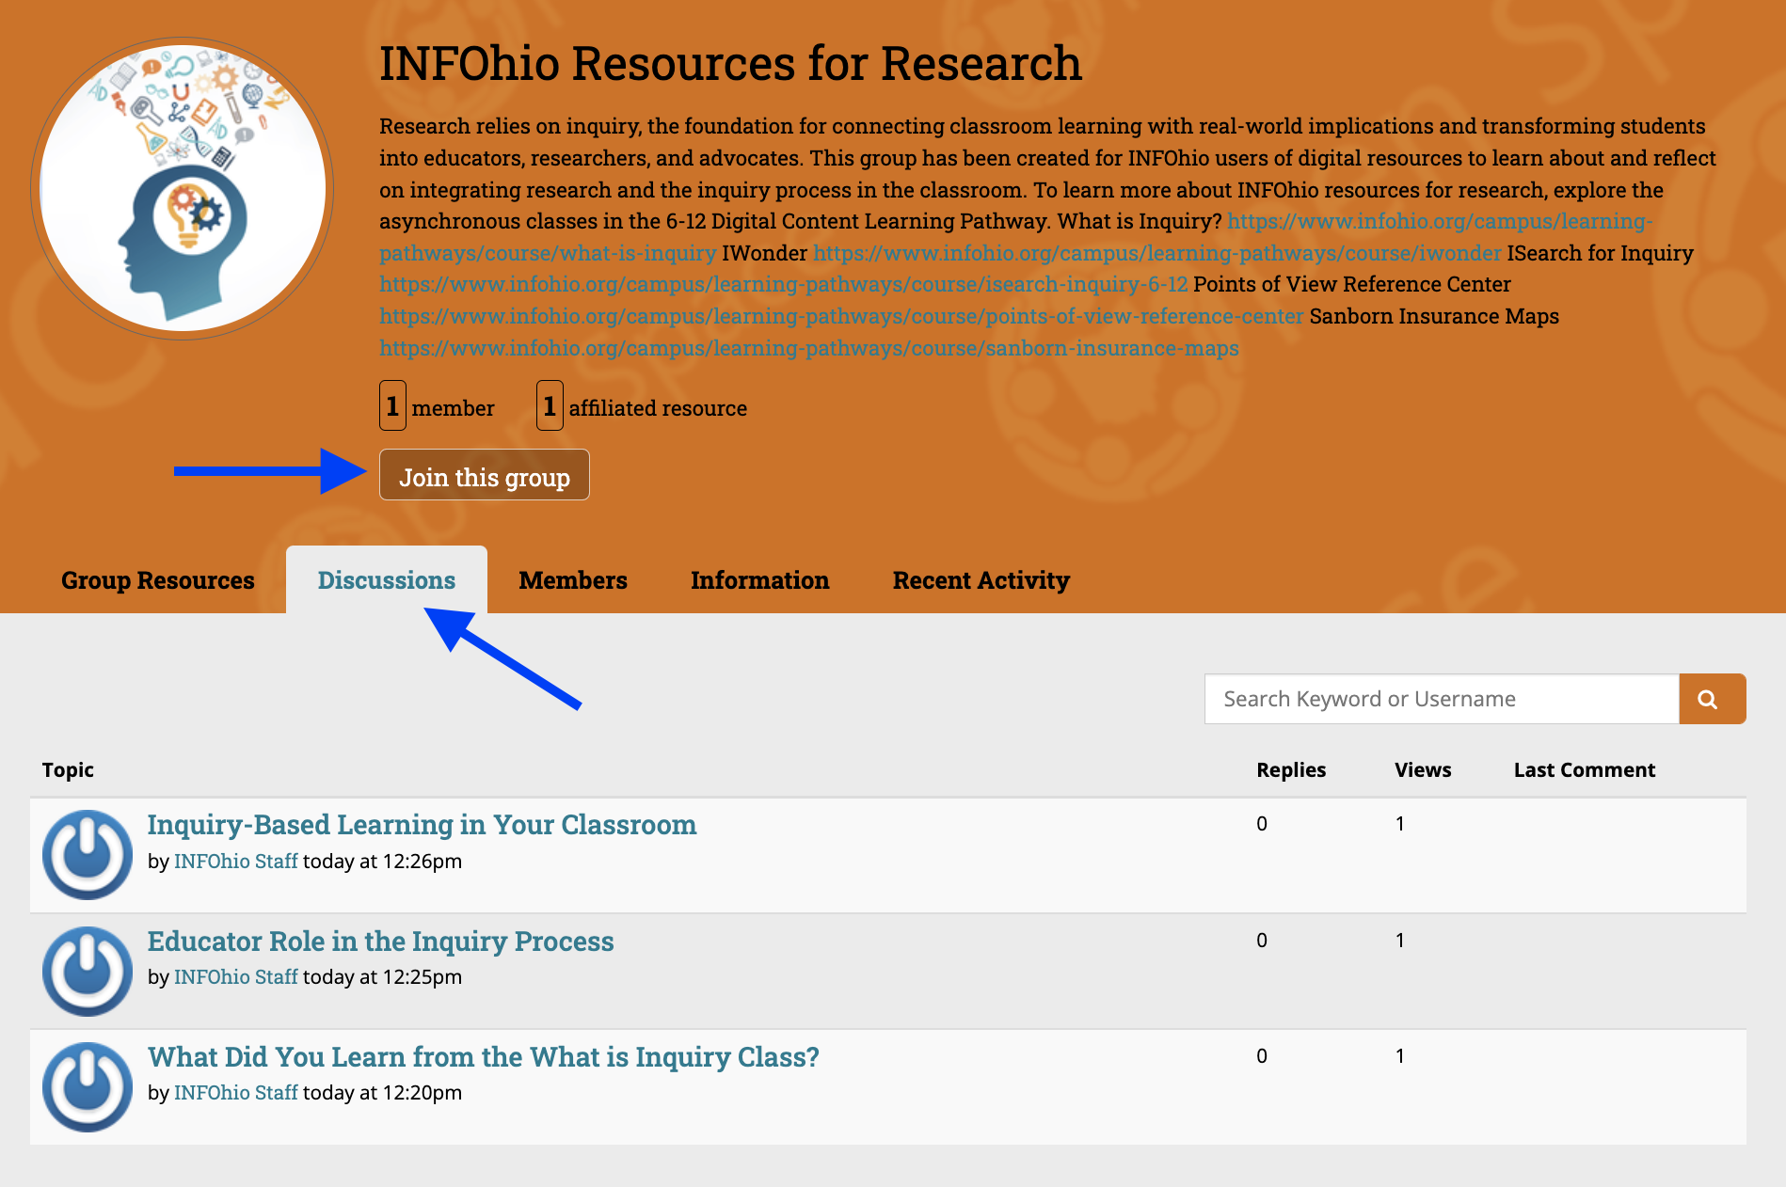Click 'today at 12:20pm' timestamp text

382,1093
